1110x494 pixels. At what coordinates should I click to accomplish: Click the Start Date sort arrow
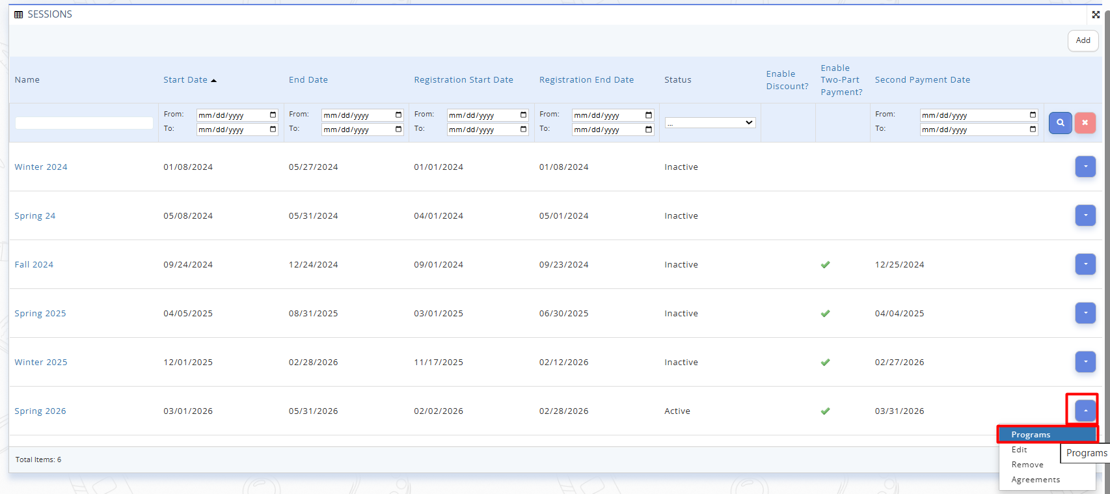pyautogui.click(x=213, y=80)
